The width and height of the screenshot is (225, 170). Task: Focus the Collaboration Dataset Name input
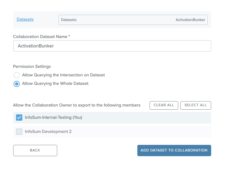coord(112,46)
